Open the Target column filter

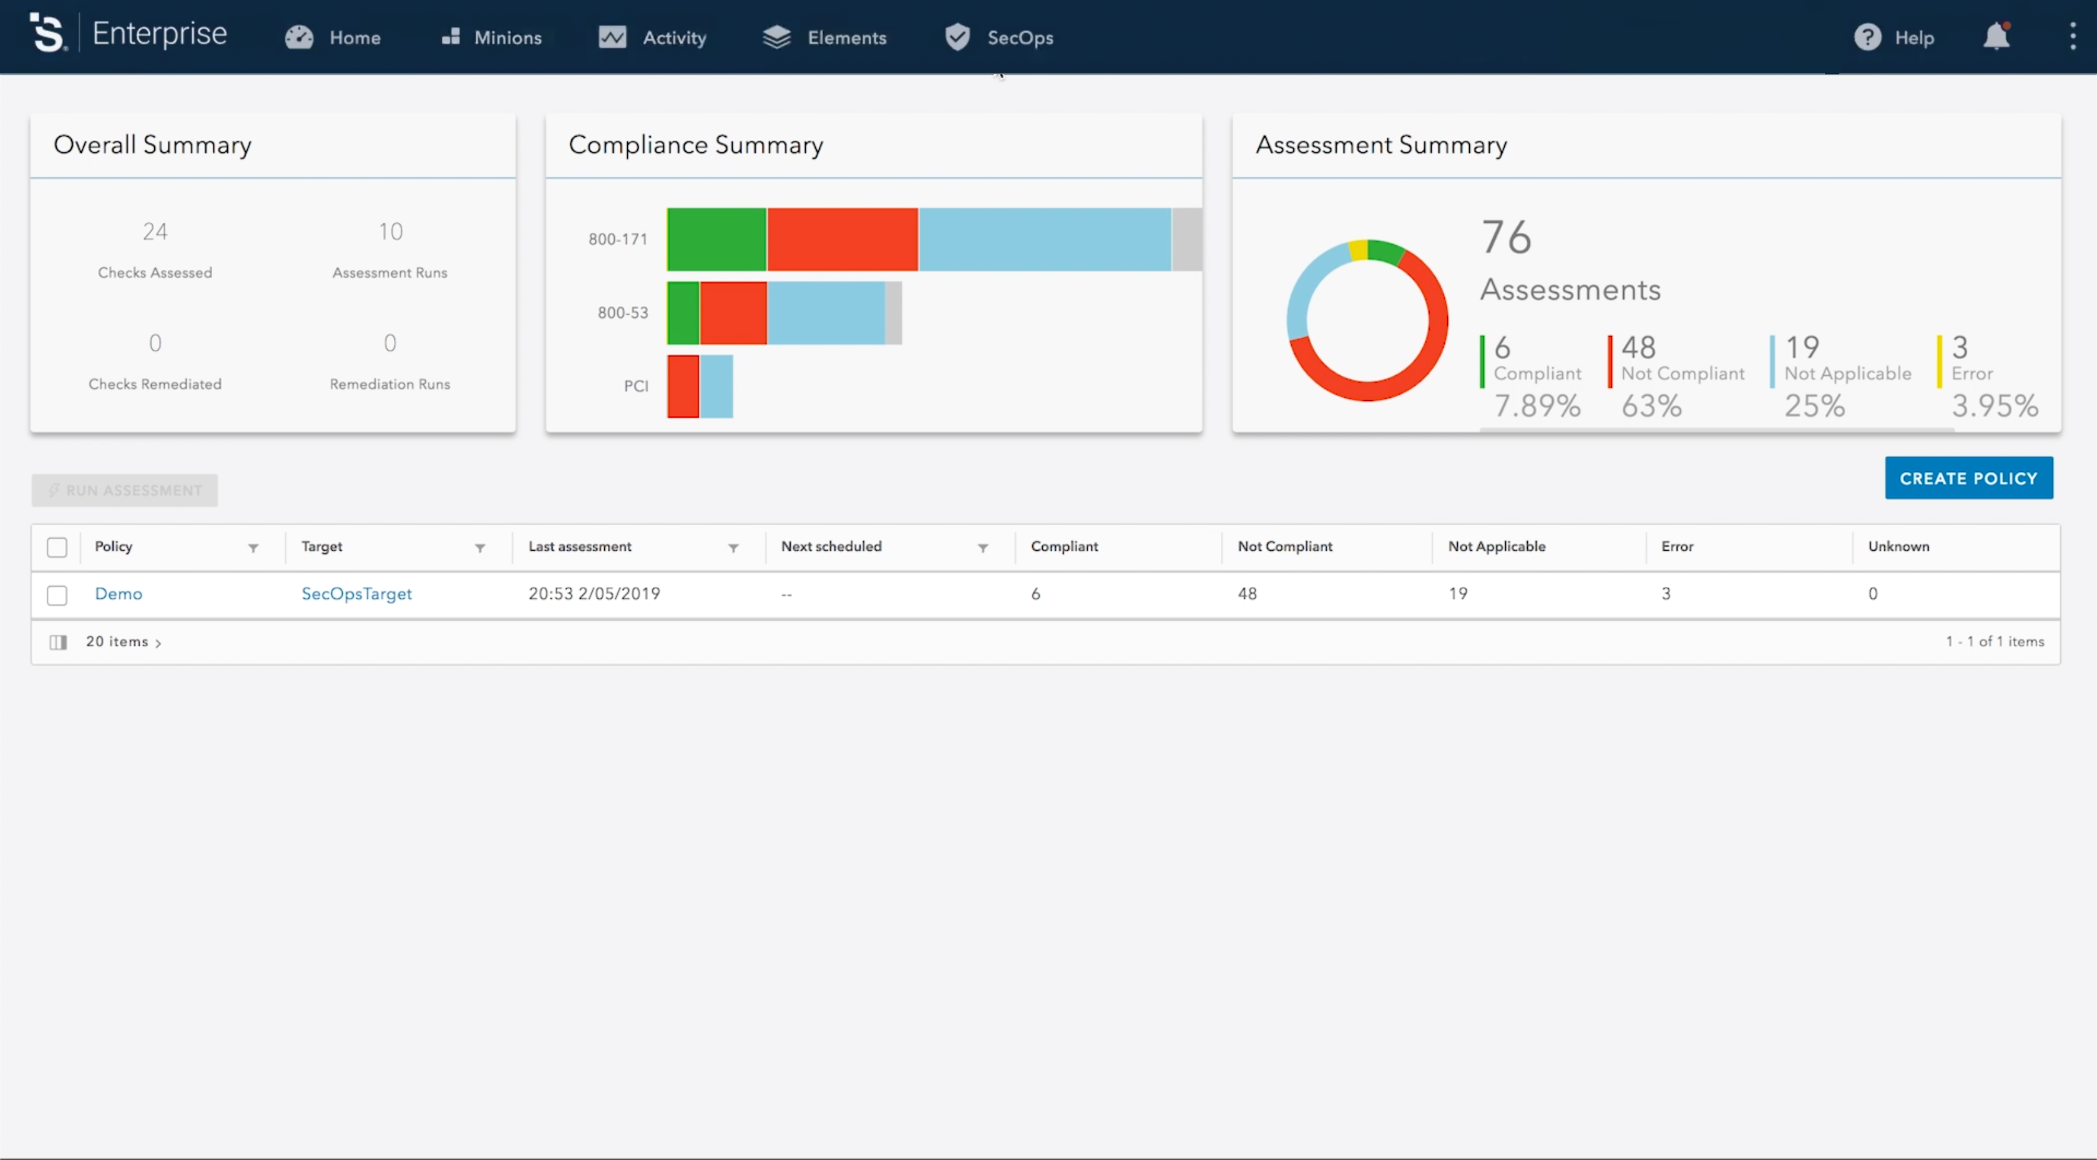[481, 548]
